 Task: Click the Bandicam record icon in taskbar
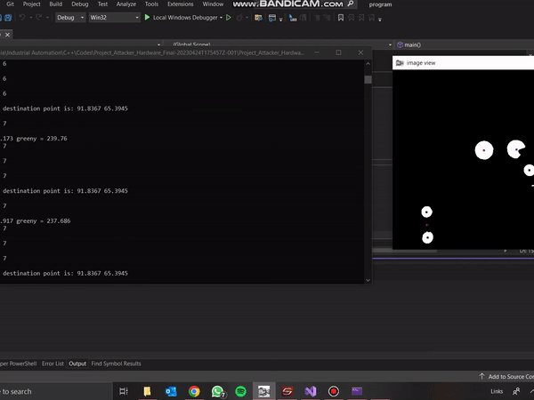click(334, 391)
